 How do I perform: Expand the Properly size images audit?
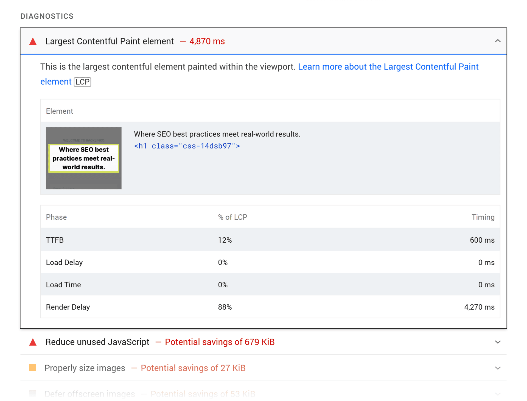click(498, 368)
